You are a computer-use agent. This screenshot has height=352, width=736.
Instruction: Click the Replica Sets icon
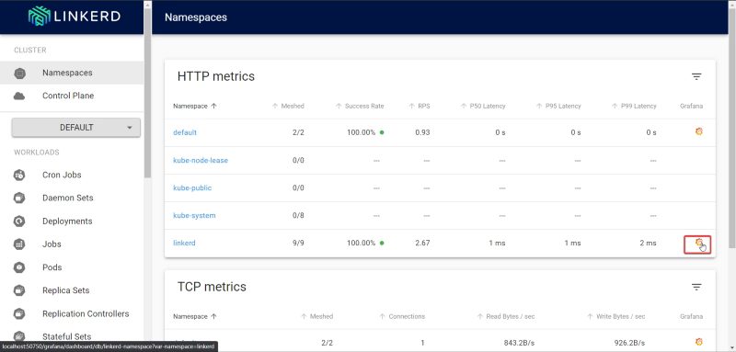tap(19, 290)
